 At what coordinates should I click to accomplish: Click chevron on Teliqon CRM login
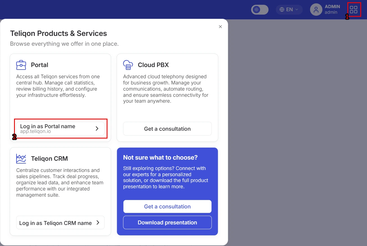[x=98, y=223]
